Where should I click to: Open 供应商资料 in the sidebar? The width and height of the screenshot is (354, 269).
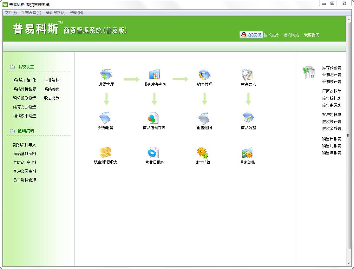pos(25,162)
